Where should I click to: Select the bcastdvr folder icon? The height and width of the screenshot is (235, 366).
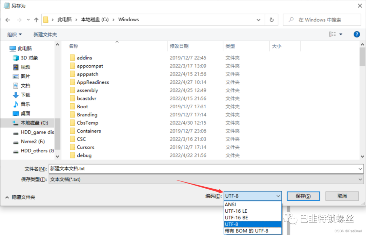click(x=73, y=99)
